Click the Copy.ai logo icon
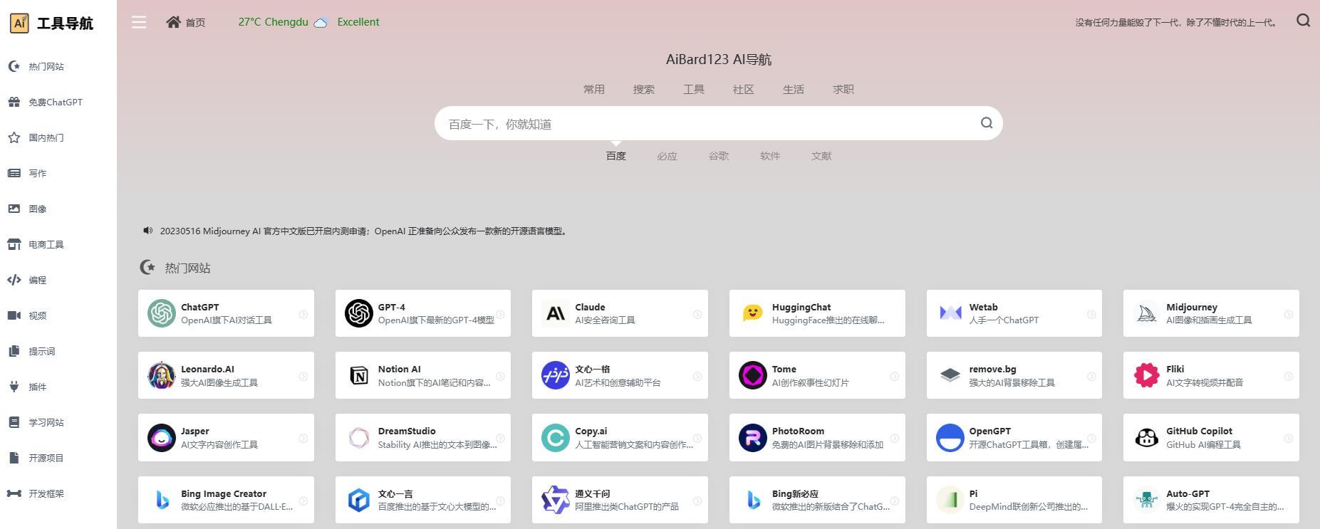The image size is (1320, 529). click(x=556, y=438)
